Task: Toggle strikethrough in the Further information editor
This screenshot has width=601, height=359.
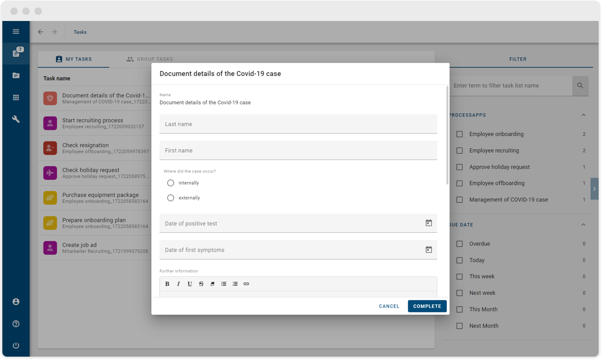Action: point(201,284)
